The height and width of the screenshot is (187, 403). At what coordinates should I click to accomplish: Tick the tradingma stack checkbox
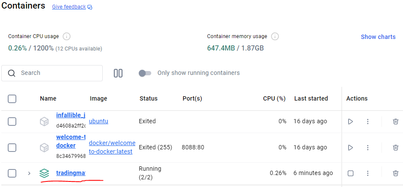tap(12, 173)
